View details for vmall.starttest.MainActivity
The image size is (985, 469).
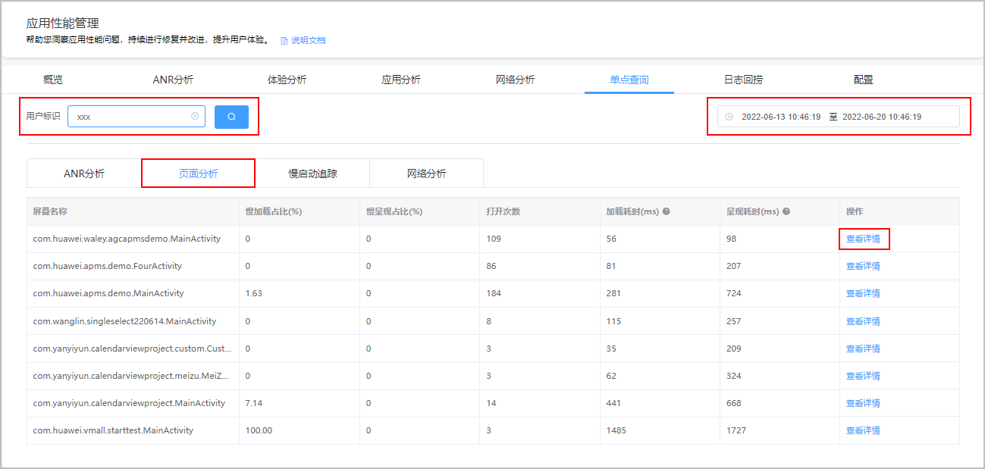tap(863, 430)
